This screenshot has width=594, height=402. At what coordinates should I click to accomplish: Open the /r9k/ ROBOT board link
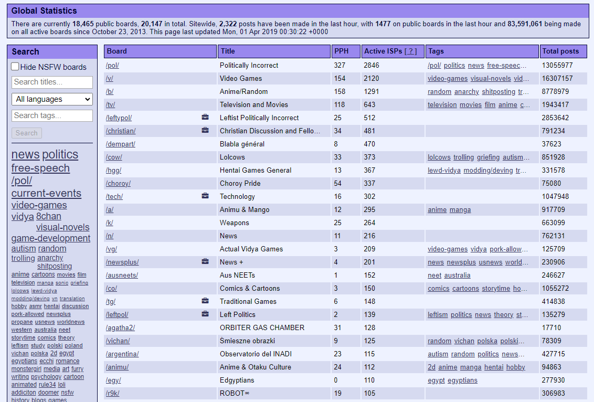pyautogui.click(x=112, y=394)
